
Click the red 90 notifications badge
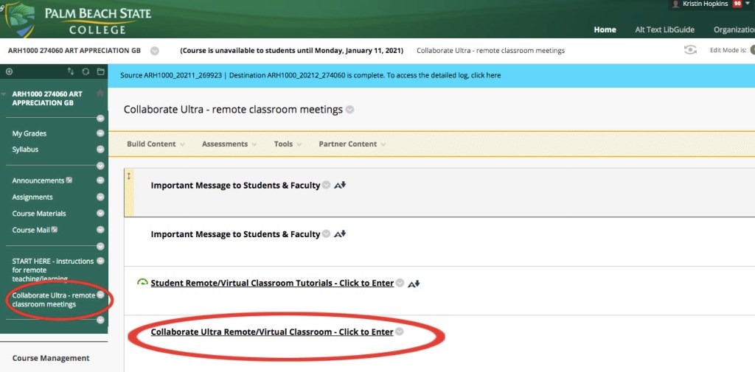[x=737, y=4]
